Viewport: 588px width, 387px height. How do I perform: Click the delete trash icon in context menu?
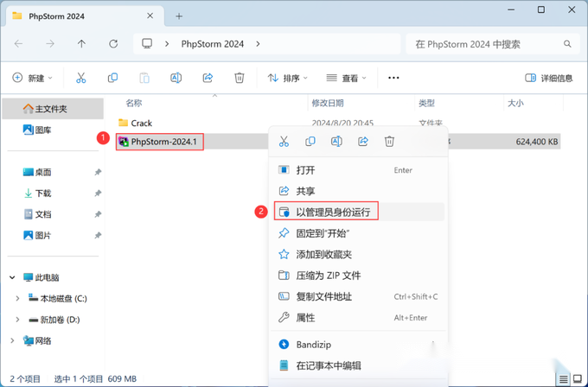389,142
